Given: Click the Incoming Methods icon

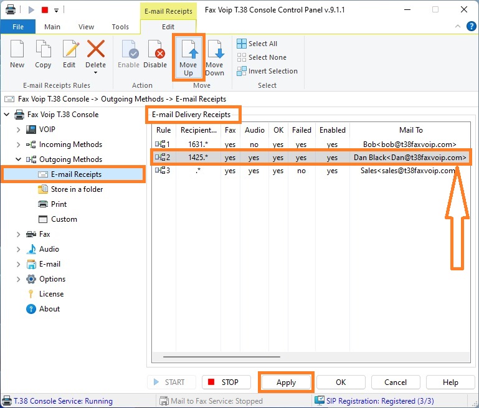Looking at the screenshot, I should pos(31,145).
